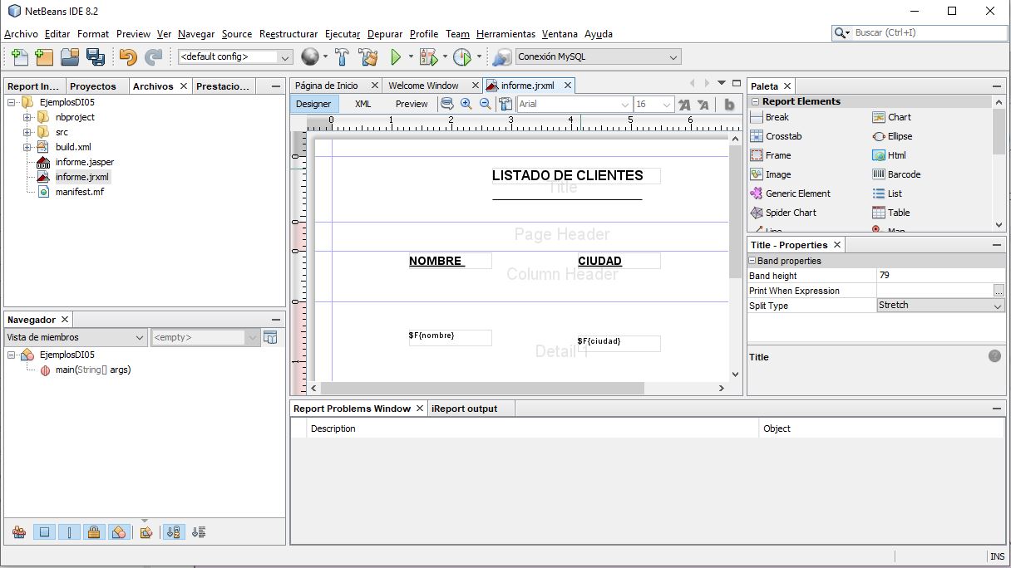Switch to the Proyectos tab
The image size is (1011, 568).
(93, 86)
